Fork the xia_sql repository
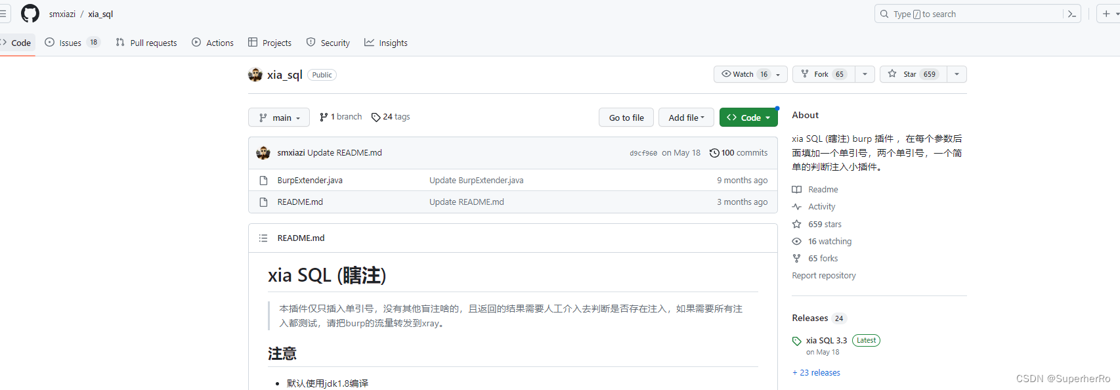This screenshot has width=1120, height=390. pos(823,74)
